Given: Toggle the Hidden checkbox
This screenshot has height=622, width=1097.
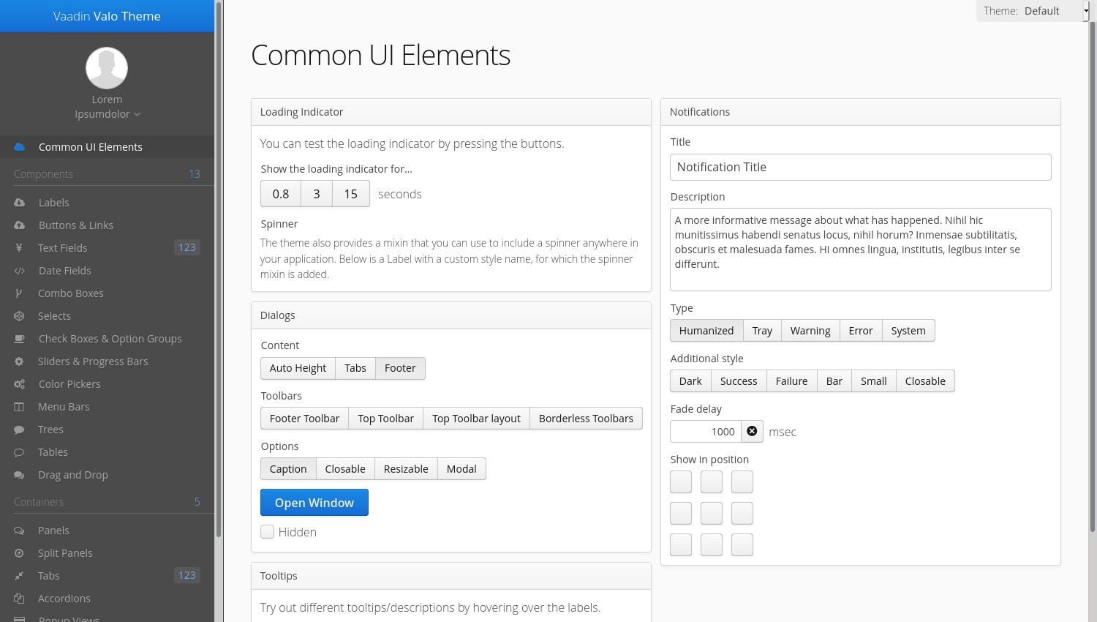Looking at the screenshot, I should coord(268,532).
